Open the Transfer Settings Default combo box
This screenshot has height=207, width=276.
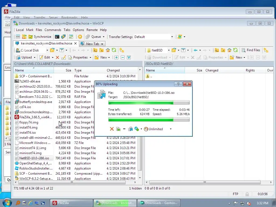tap(154, 37)
